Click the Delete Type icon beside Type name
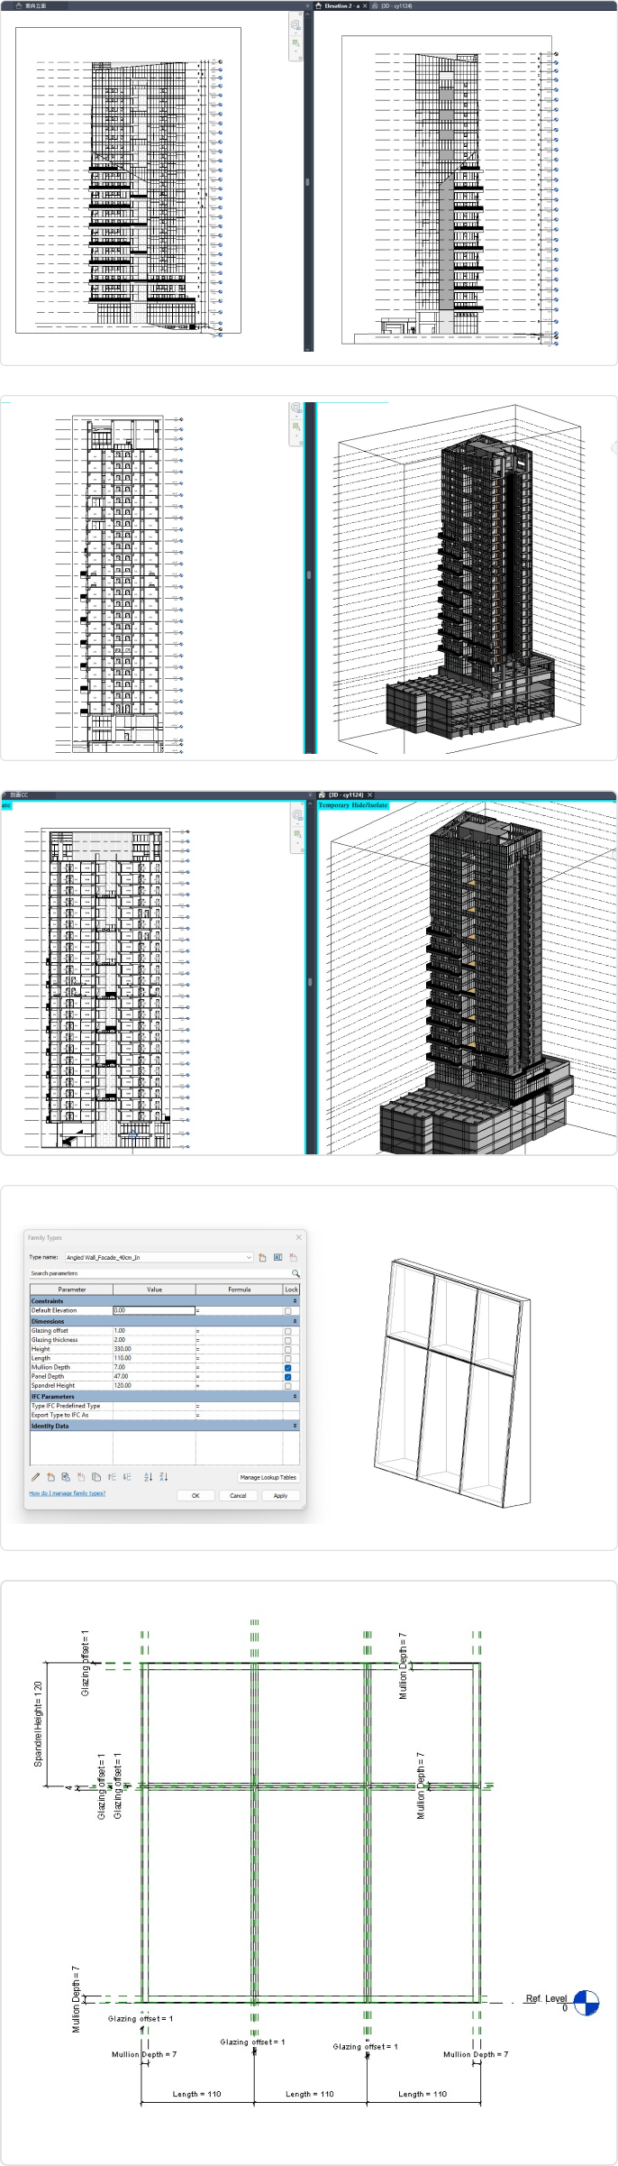This screenshot has height=2166, width=618. coord(293,1257)
